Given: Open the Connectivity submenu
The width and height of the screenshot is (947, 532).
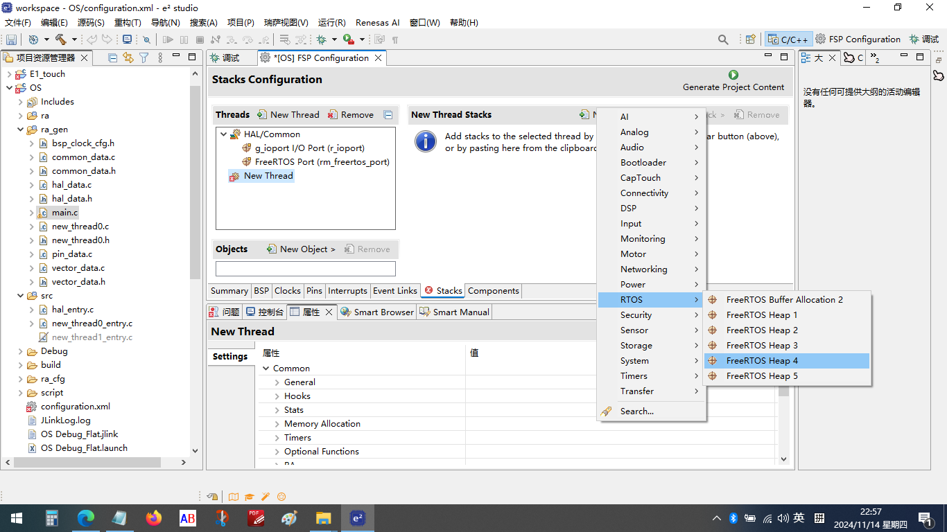Looking at the screenshot, I should click(652, 193).
